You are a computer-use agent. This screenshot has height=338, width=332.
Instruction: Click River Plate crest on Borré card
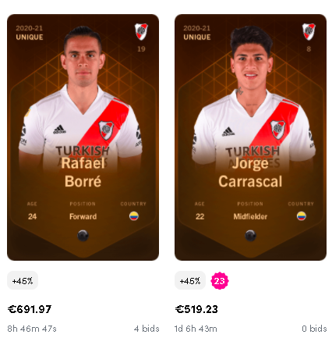pyautogui.click(x=141, y=32)
